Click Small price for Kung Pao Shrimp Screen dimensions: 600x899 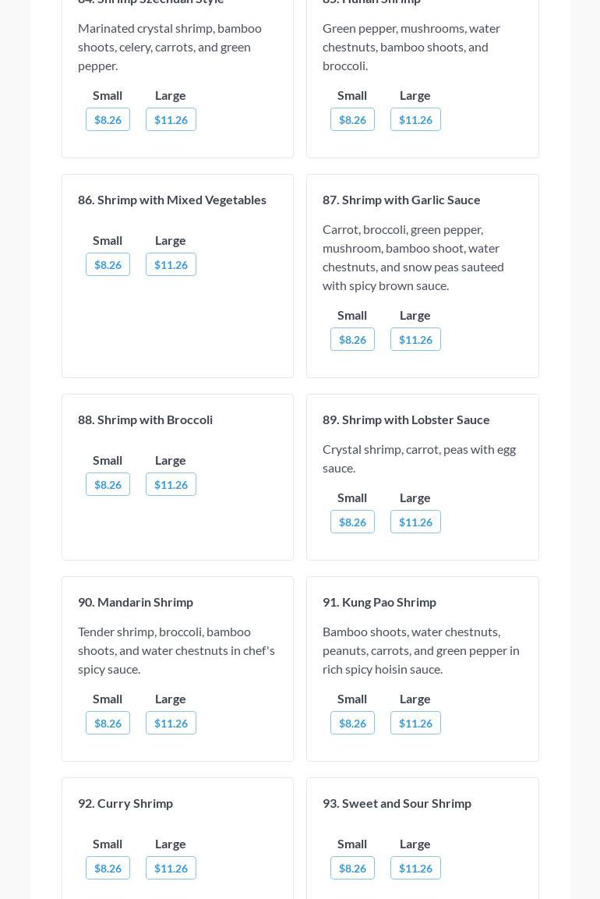tap(352, 723)
